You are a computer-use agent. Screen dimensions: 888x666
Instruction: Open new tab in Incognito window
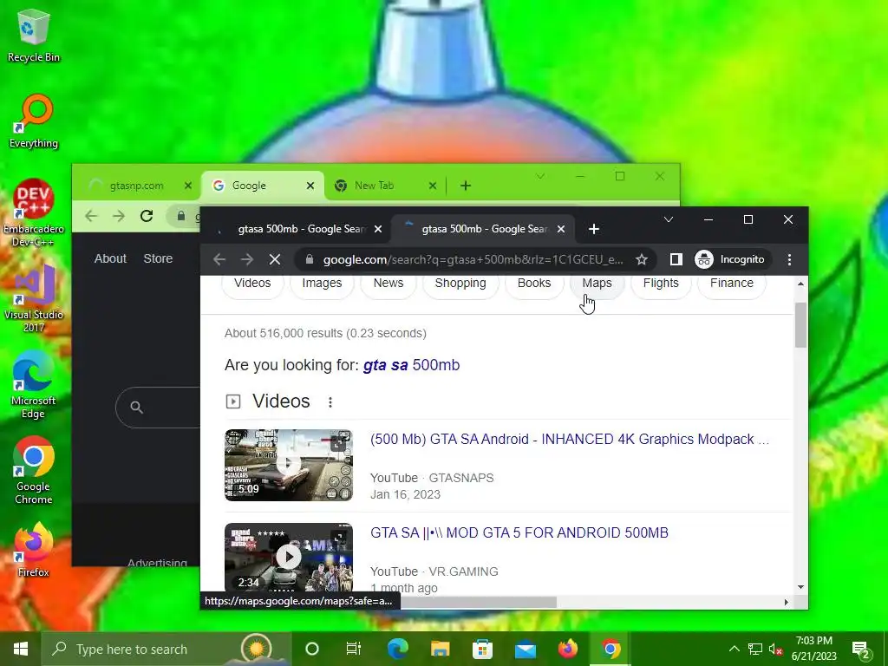(x=593, y=229)
